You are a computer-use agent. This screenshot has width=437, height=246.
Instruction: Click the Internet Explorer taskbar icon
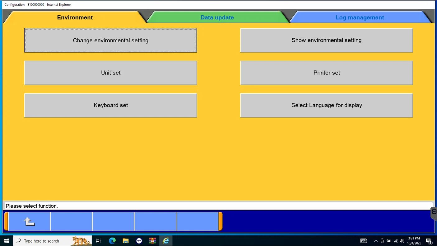[166, 241]
